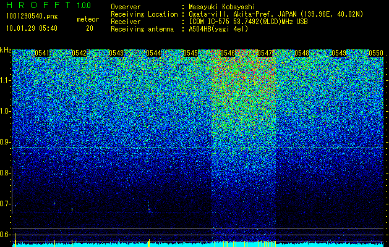Select the filename 1001290540.png
The width and height of the screenshot is (389, 247).
tap(32, 16)
